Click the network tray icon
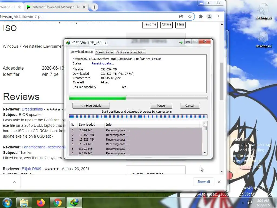The image size is (277, 208). [250, 203]
